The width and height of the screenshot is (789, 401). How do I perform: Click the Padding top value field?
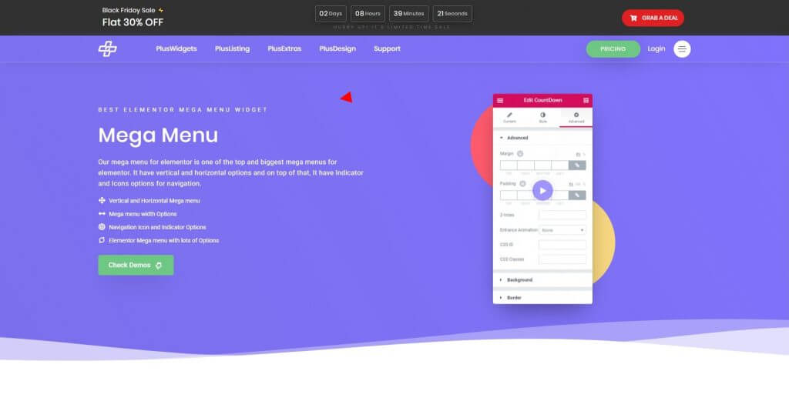pos(509,195)
